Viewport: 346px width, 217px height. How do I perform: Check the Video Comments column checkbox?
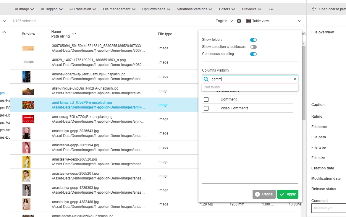(206, 108)
